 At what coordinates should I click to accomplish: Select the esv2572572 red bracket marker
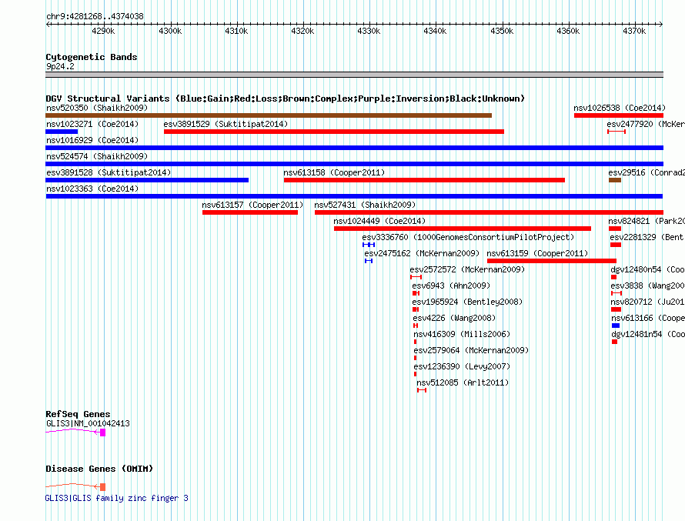click(416, 277)
